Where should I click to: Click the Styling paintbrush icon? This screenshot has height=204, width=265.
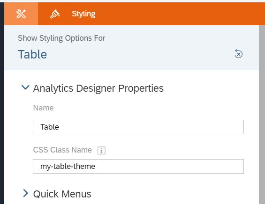click(55, 14)
